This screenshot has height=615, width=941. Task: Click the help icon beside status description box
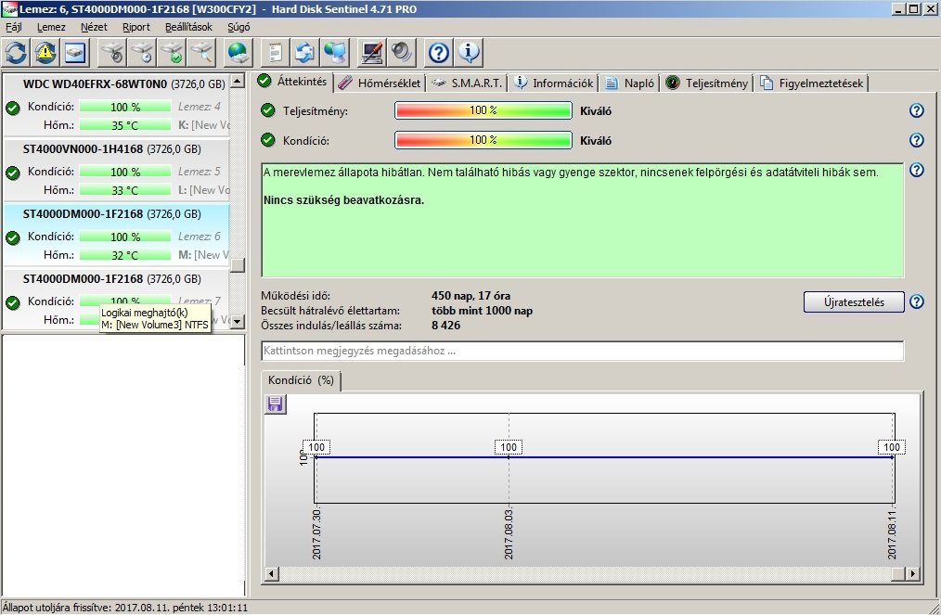(916, 170)
